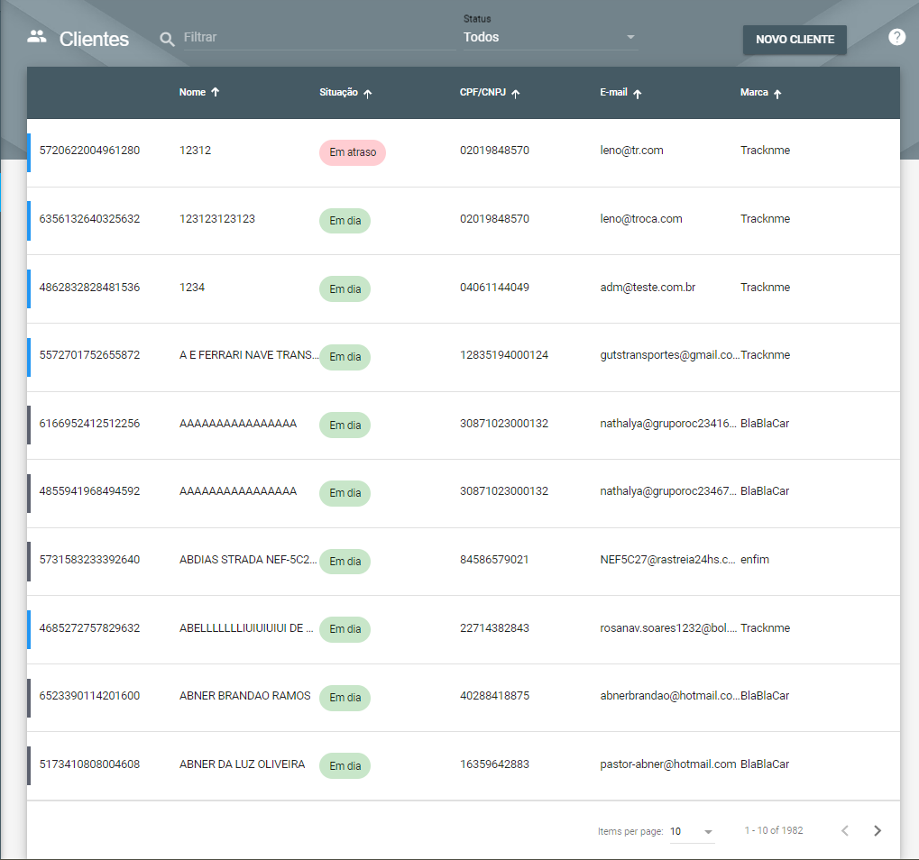Click Em dia badge for ABNER DA LUZ OLIVEIRA
Image resolution: width=919 pixels, height=860 pixels.
[345, 765]
